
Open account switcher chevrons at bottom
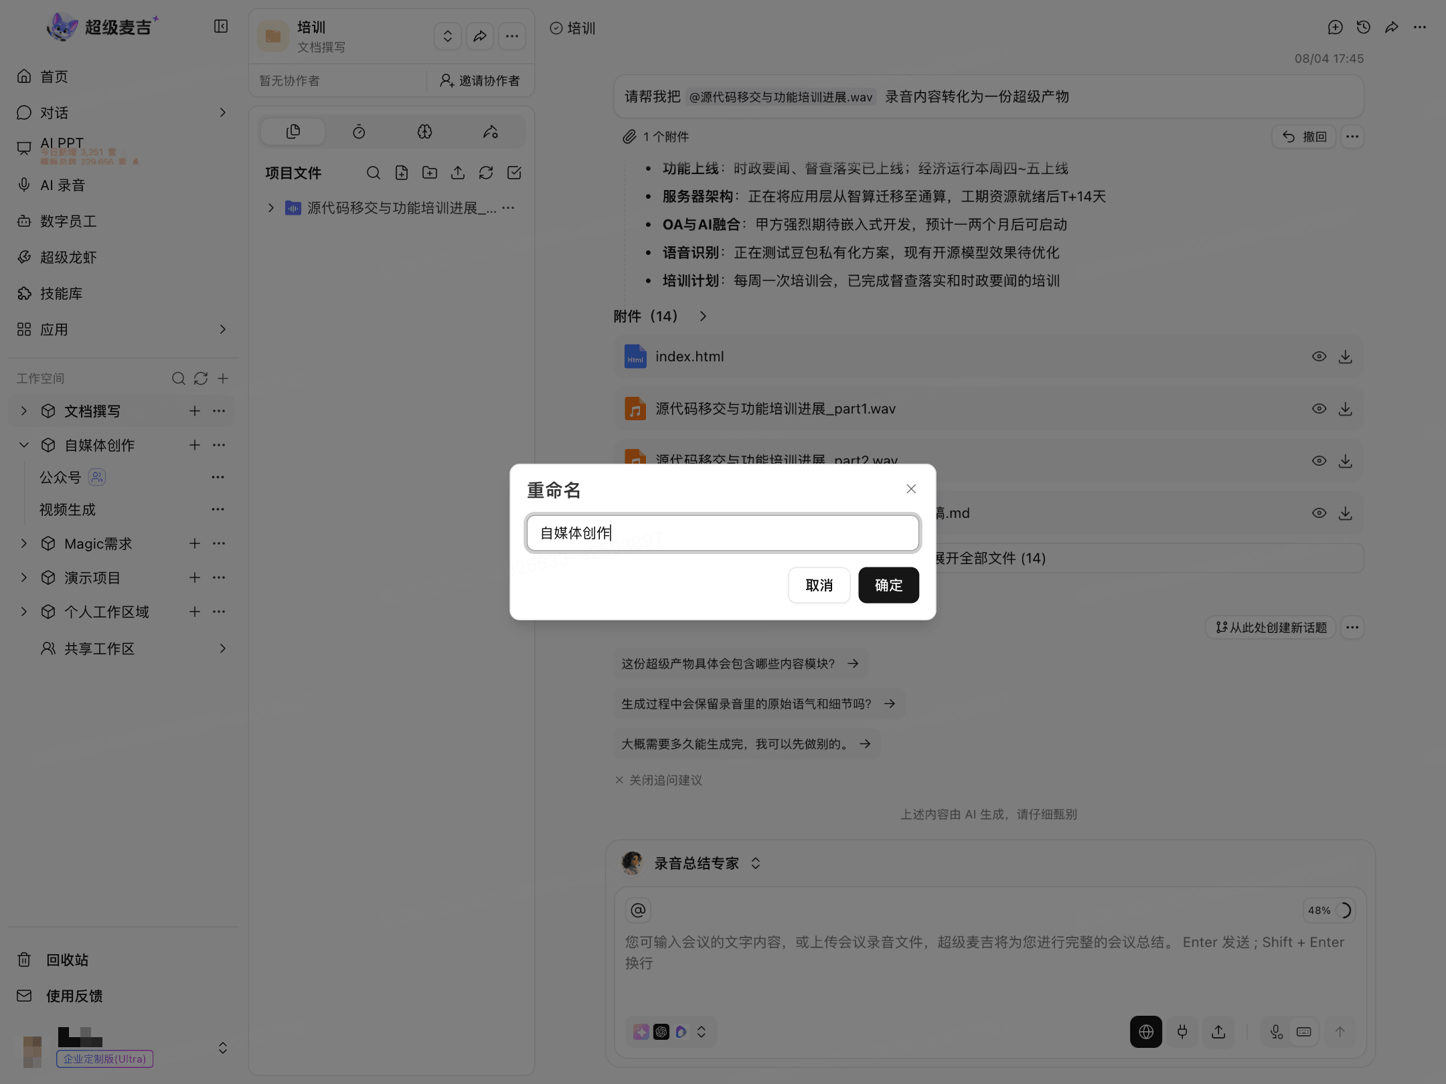coord(223,1048)
